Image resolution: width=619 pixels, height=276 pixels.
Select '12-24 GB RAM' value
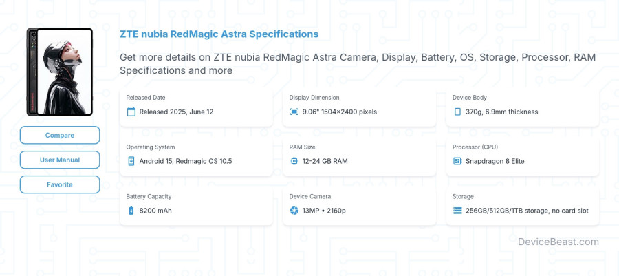click(325, 161)
